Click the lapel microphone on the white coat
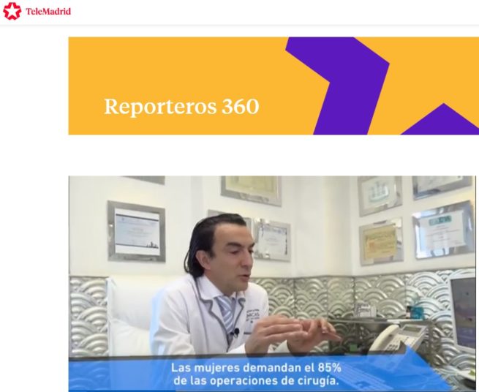This screenshot has height=392, width=479. [x=235, y=331]
